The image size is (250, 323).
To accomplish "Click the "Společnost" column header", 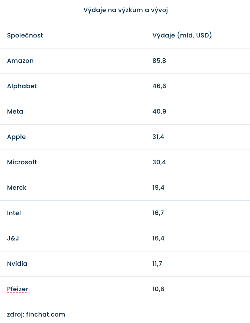I will point(25,36).
